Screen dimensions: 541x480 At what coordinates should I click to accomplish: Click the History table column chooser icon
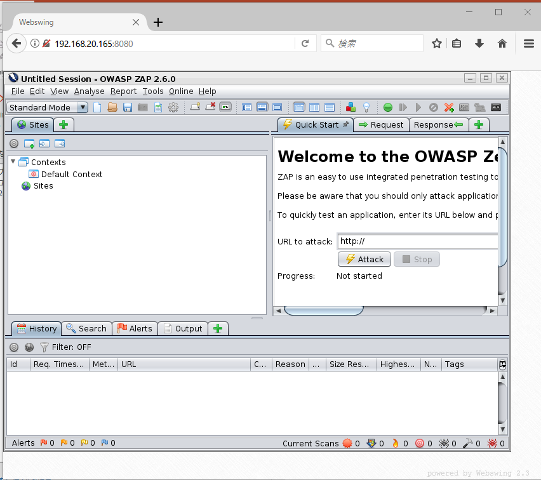[502, 364]
